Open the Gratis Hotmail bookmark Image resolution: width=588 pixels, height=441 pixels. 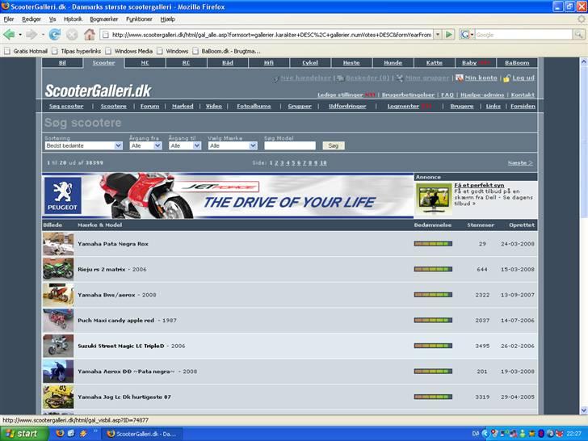[27, 51]
